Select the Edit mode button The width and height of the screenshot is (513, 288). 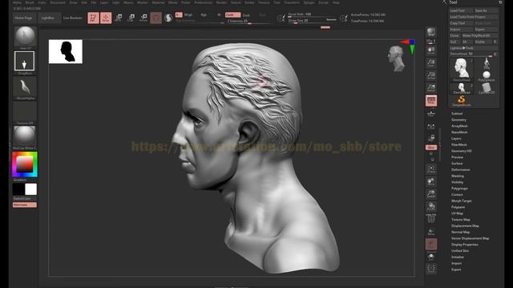tap(93, 18)
